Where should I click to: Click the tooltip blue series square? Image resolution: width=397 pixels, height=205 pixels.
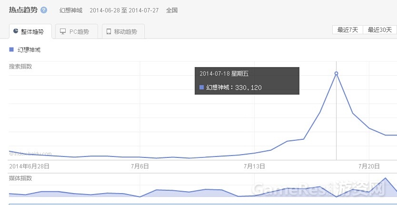[201, 88]
